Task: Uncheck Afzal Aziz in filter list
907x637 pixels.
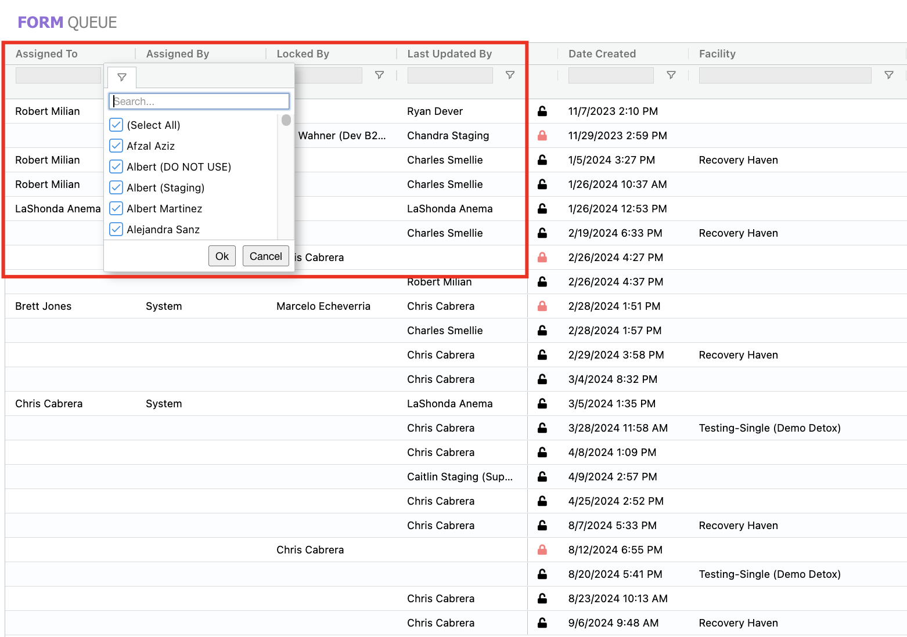Action: click(116, 146)
